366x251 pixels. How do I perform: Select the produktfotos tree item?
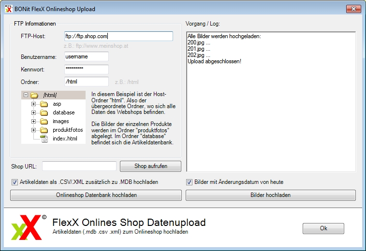coord(68,130)
